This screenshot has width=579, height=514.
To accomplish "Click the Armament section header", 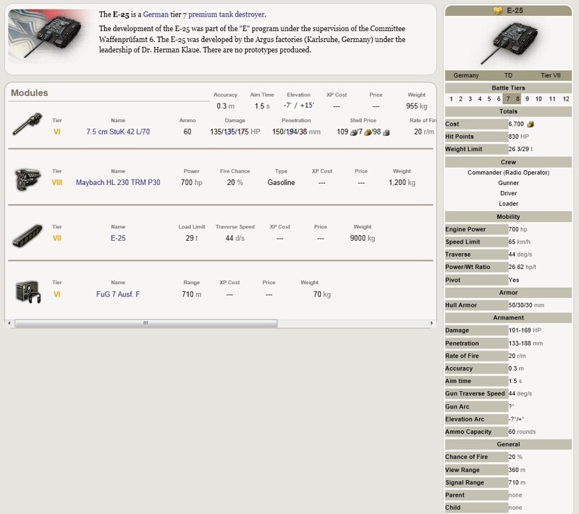I will tap(508, 317).
